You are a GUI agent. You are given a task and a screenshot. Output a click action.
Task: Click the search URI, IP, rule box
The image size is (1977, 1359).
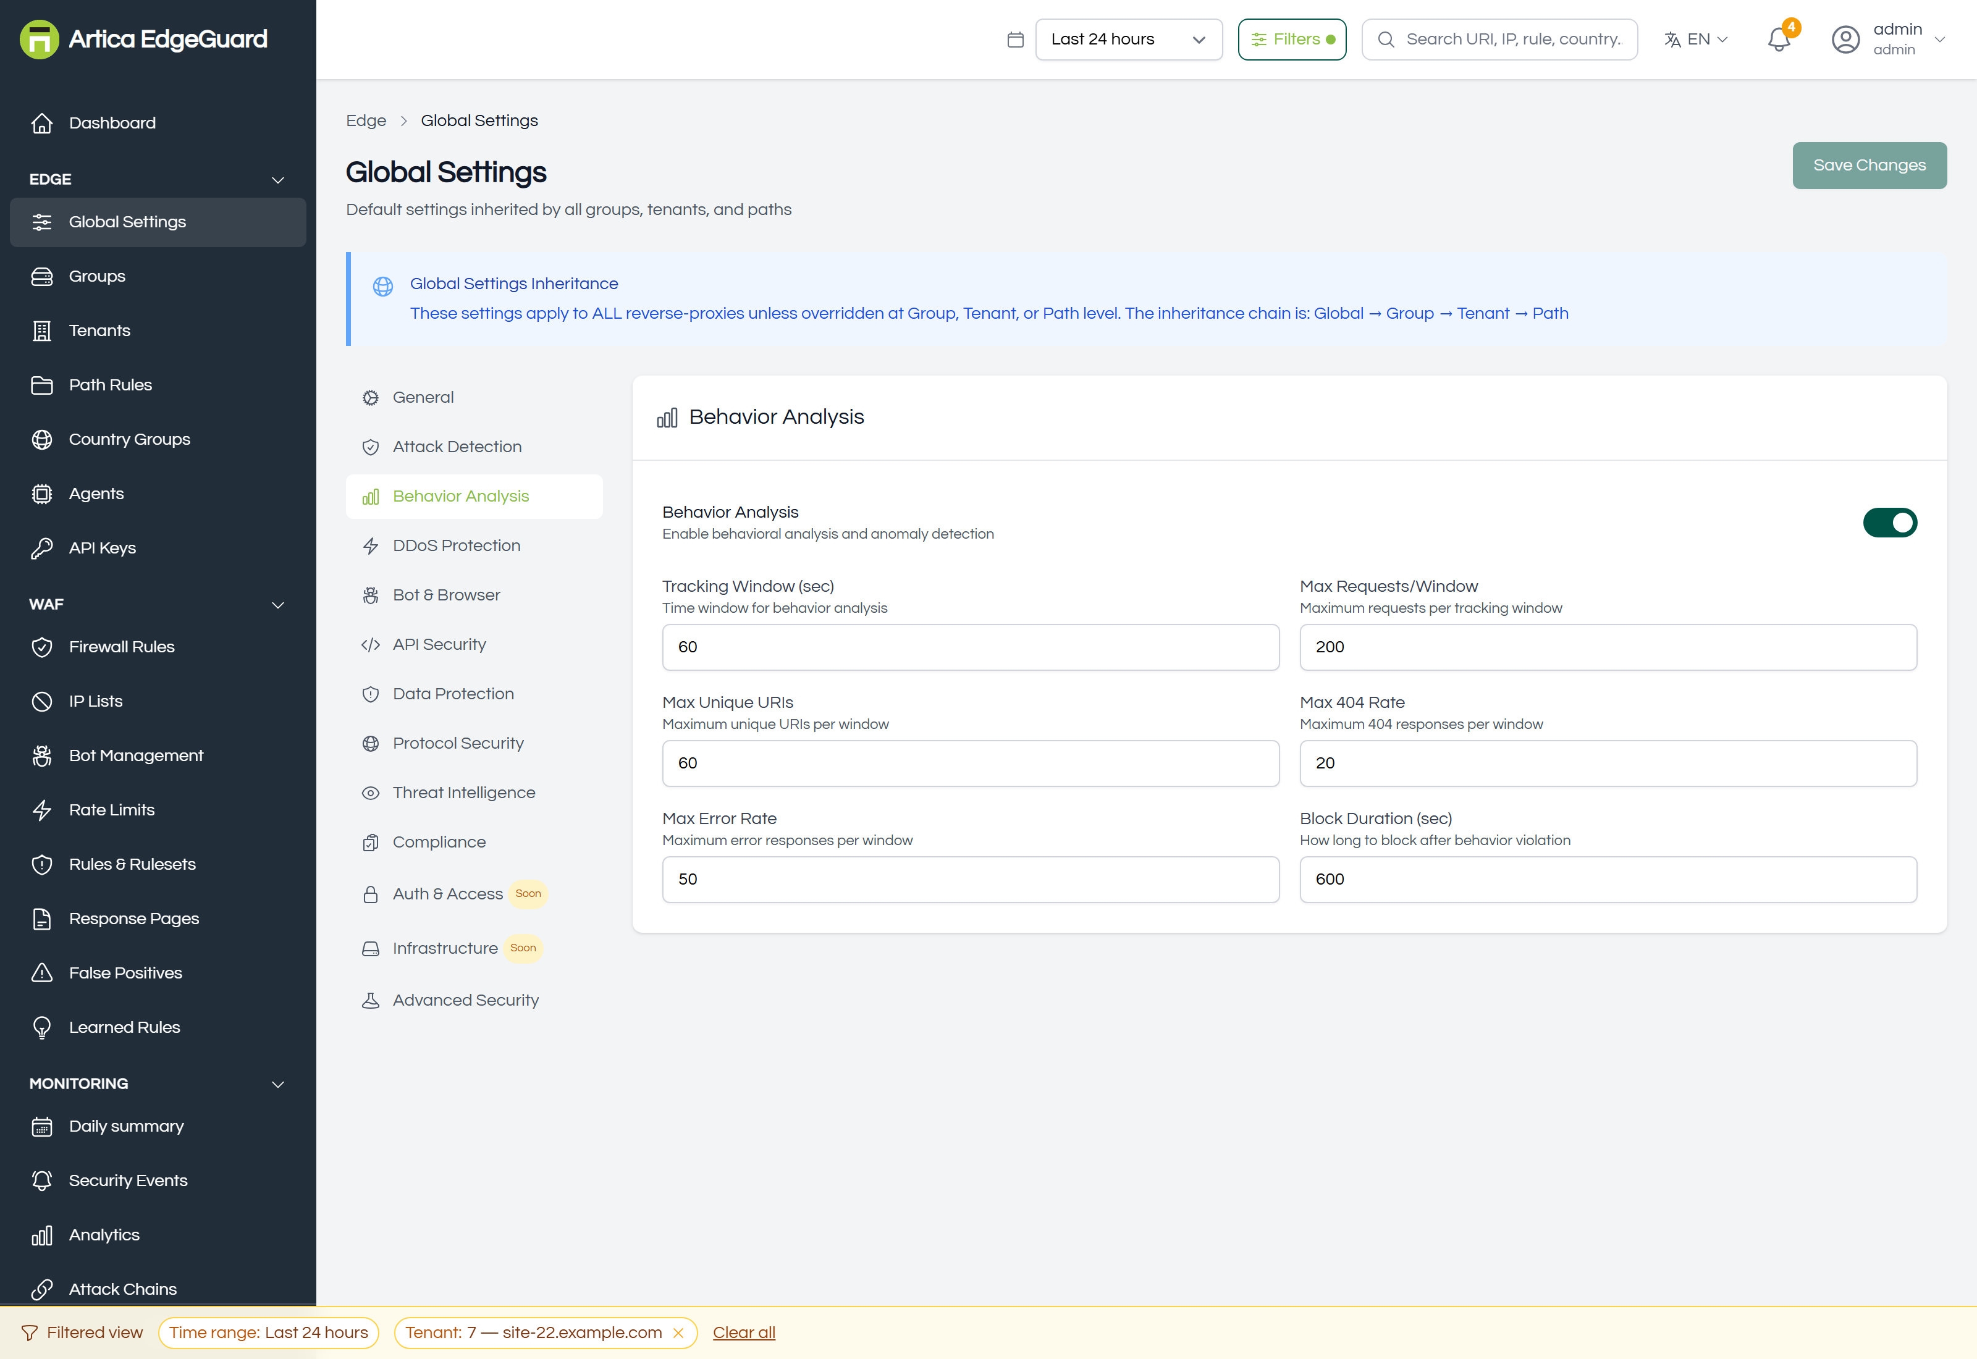(x=1498, y=39)
